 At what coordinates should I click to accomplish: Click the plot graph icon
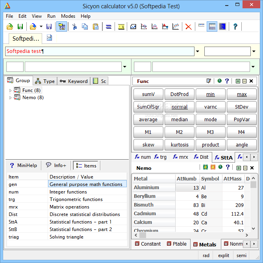tap(133, 26)
